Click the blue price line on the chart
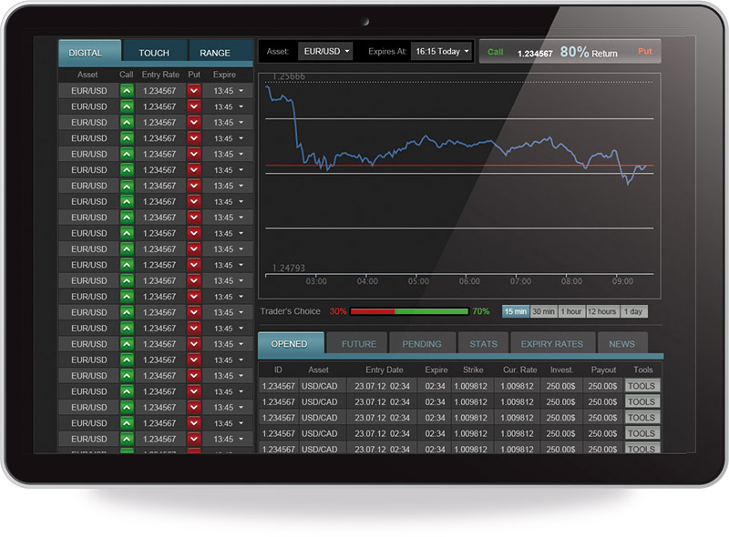The image size is (729, 537). tap(428, 142)
